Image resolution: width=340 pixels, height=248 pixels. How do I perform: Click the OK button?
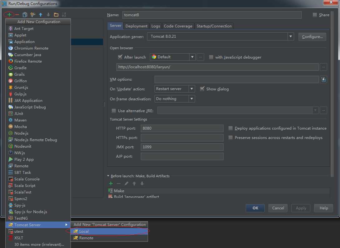click(x=255, y=208)
